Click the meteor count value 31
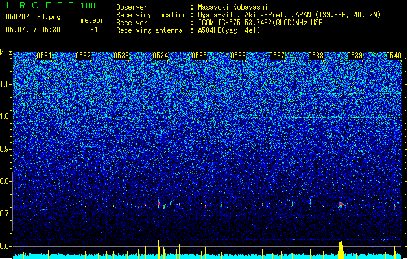 coord(94,30)
